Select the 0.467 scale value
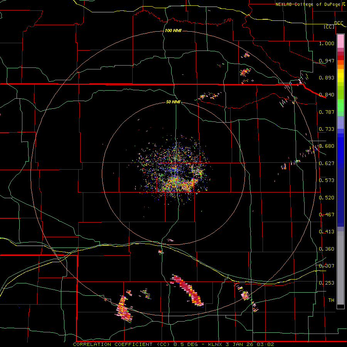 [x=327, y=215]
